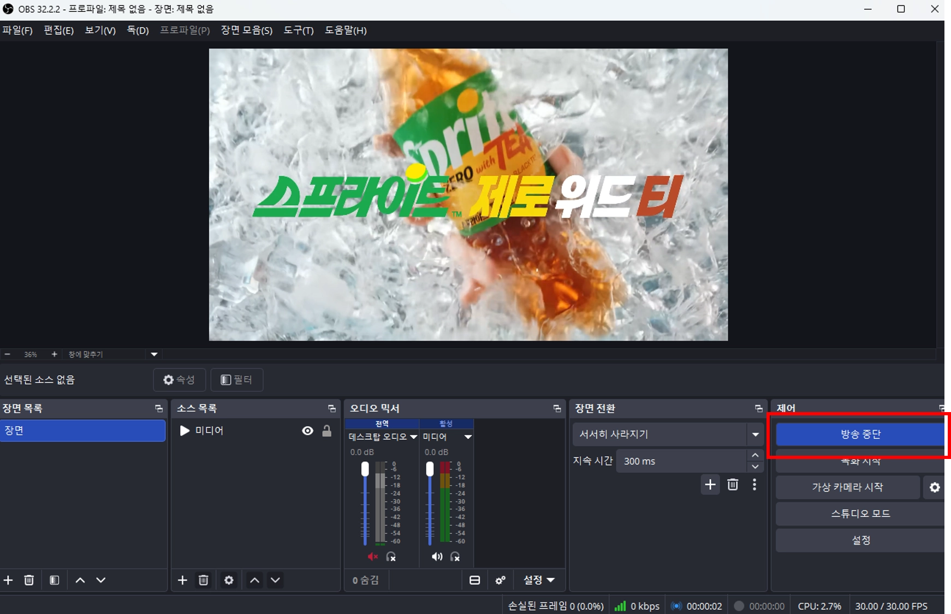The image size is (951, 614).
Task: Open the advanced audio properties gears icon
Action: point(500,580)
